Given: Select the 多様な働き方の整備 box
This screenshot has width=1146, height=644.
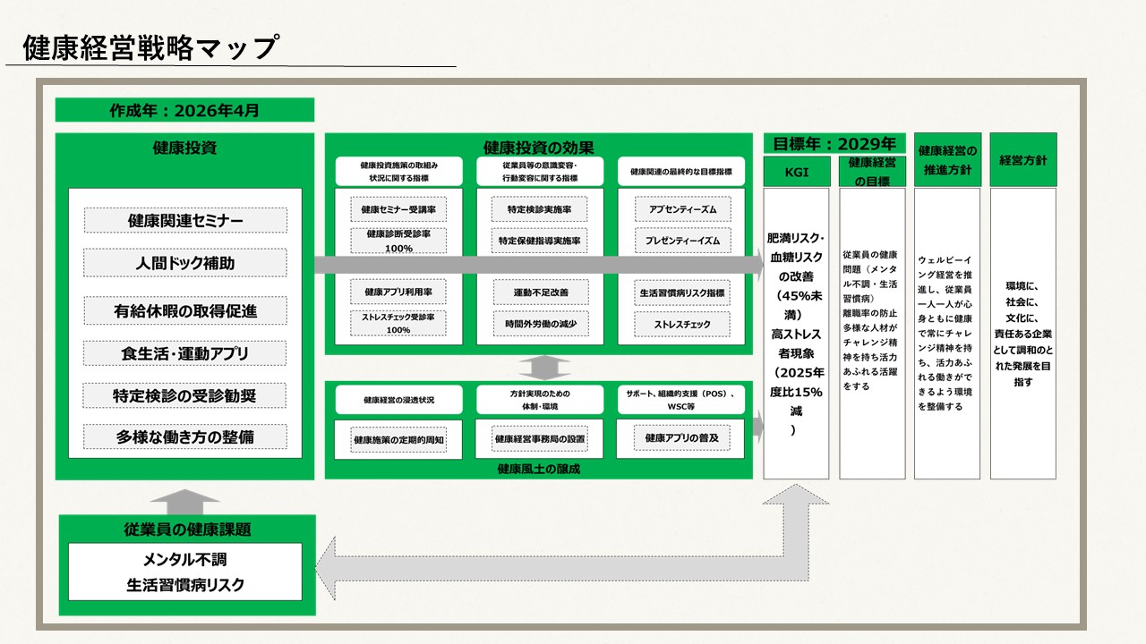Looking at the screenshot, I should tap(185, 436).
